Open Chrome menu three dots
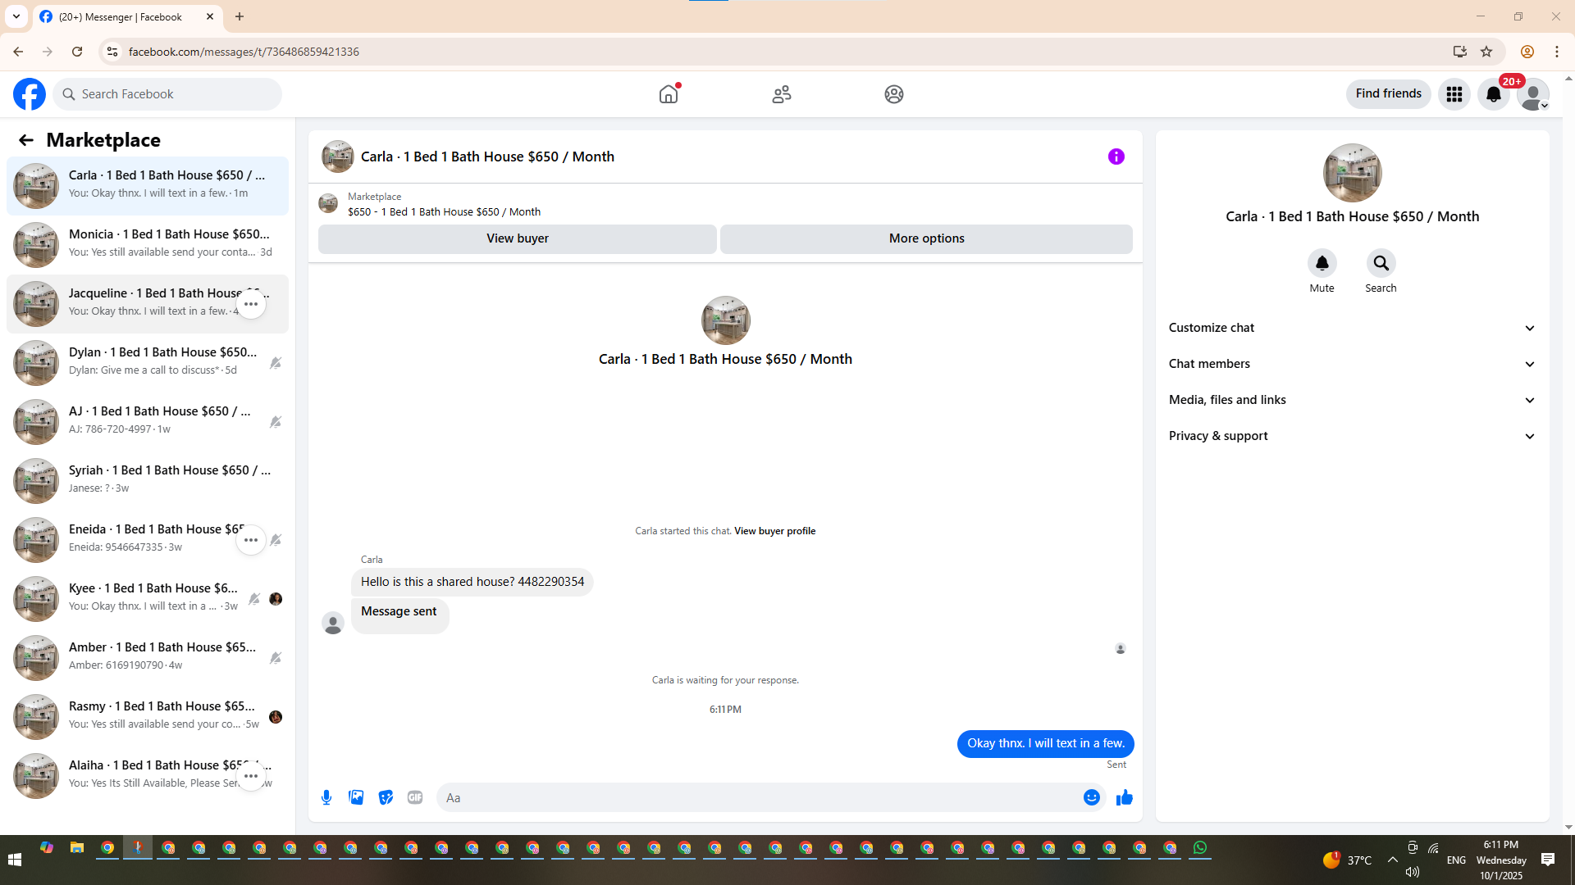 coord(1557,52)
